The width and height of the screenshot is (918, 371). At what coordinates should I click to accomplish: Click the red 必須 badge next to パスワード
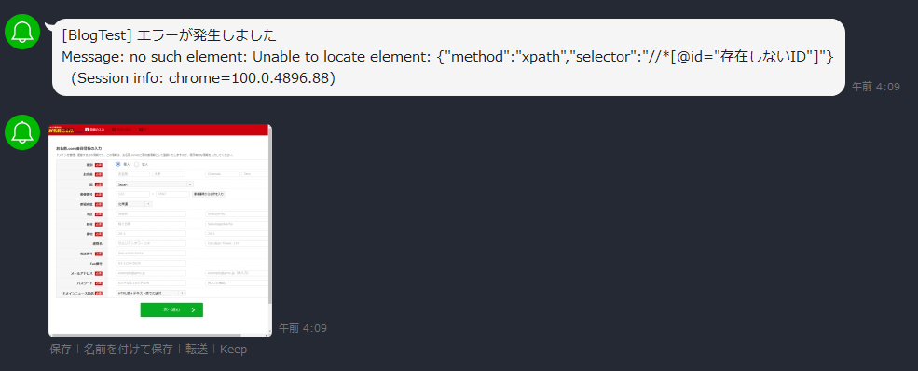(x=99, y=282)
